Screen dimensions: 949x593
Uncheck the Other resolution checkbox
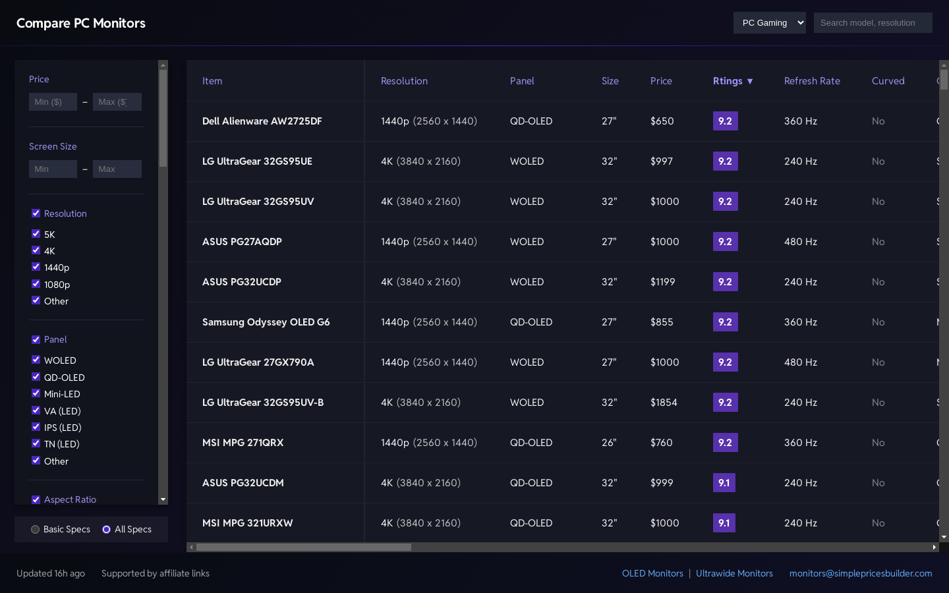coord(36,300)
